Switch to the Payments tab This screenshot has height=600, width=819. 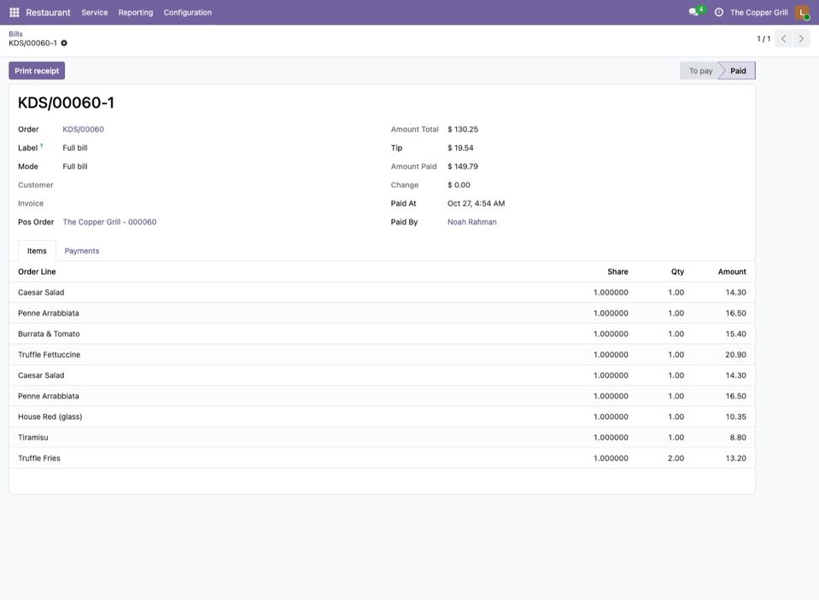click(82, 251)
